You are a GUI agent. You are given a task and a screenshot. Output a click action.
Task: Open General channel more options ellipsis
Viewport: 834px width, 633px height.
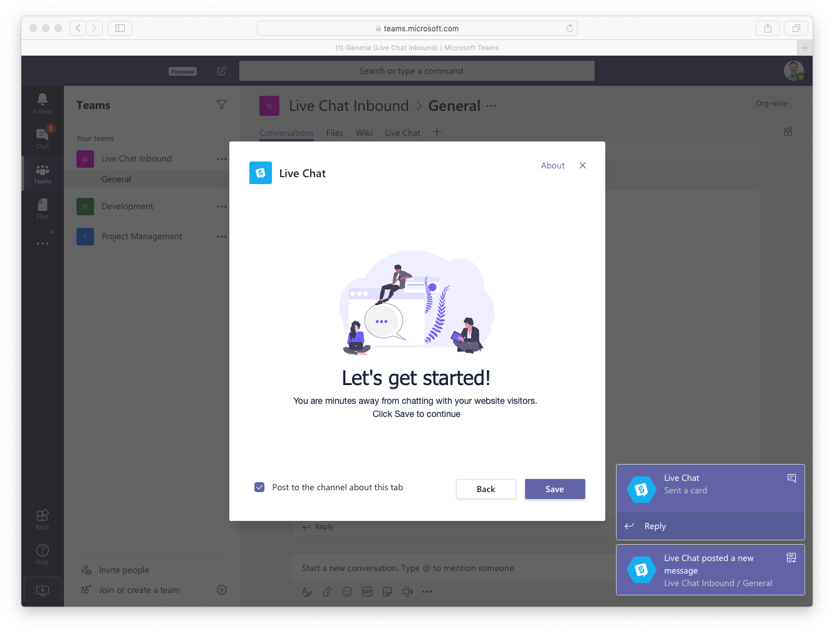tap(491, 106)
